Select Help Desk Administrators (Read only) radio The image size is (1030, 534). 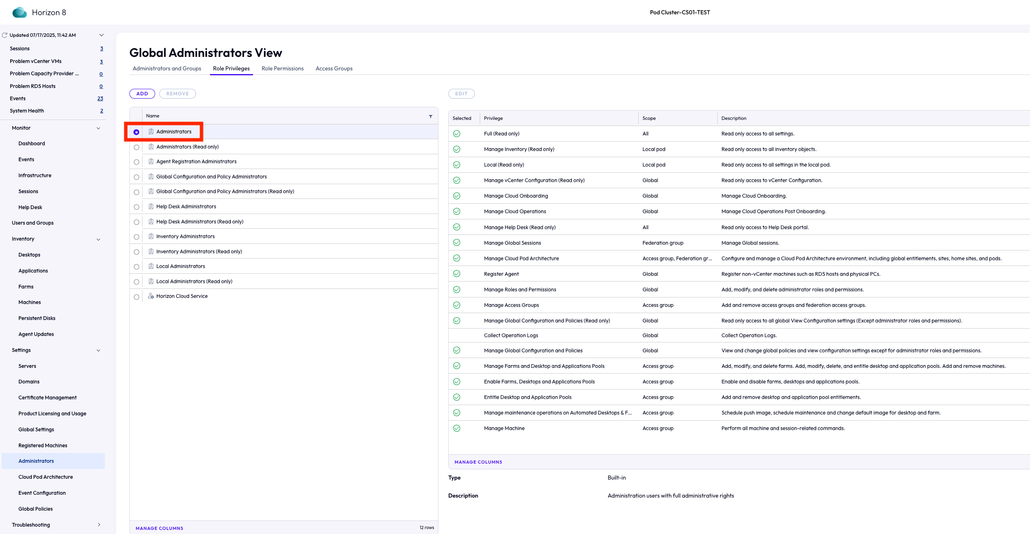pyautogui.click(x=136, y=222)
